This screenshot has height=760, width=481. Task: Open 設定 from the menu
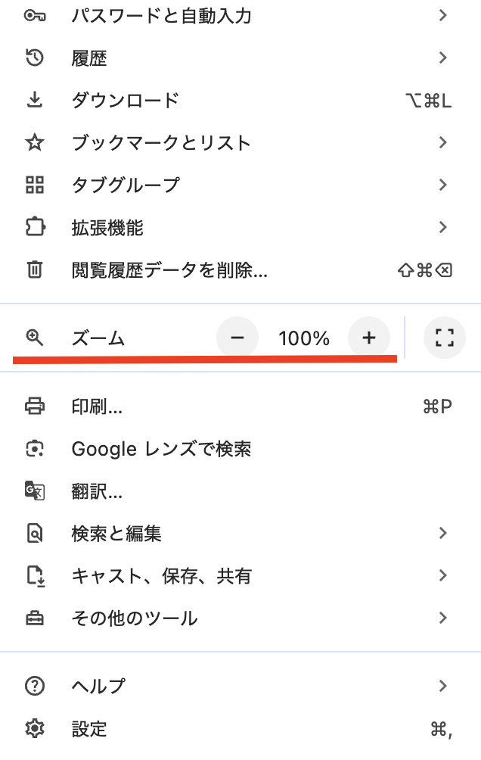pos(240,728)
